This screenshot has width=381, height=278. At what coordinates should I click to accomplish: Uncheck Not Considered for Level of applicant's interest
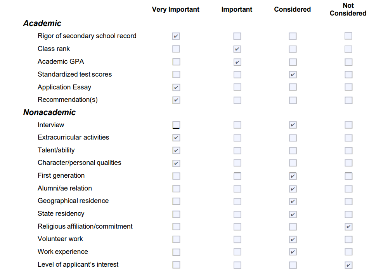click(348, 265)
